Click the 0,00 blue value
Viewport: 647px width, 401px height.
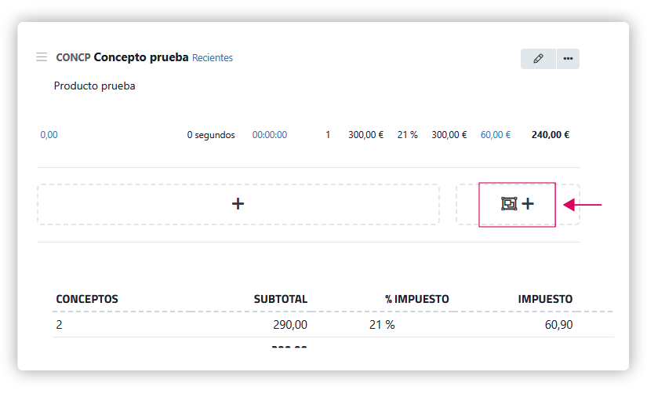click(x=49, y=135)
